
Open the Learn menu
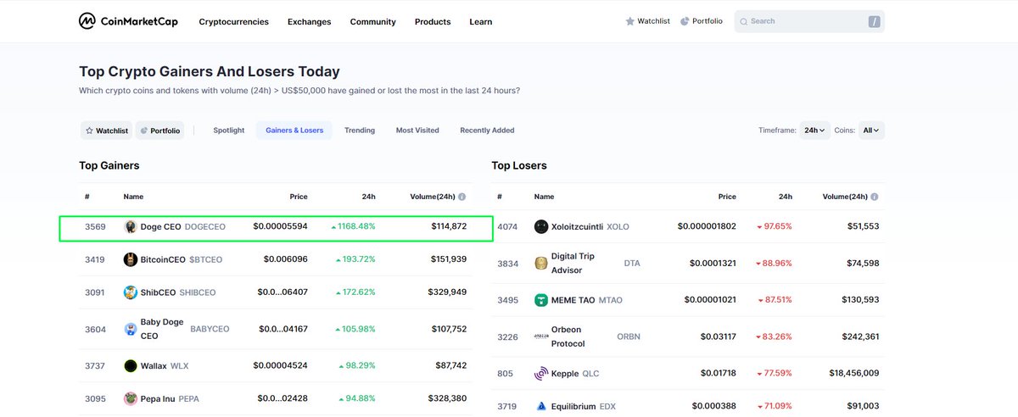[481, 22]
